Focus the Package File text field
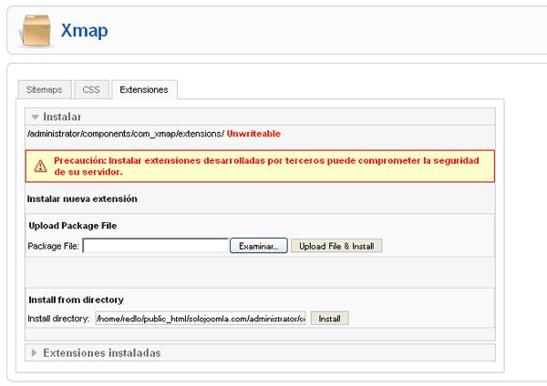This screenshot has width=547, height=386. (x=155, y=246)
